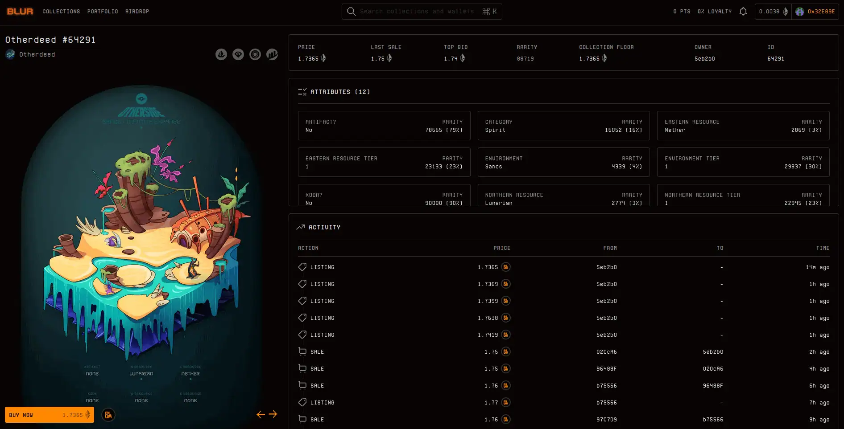Click the Action column header
This screenshot has width=844, height=429.
(308, 248)
